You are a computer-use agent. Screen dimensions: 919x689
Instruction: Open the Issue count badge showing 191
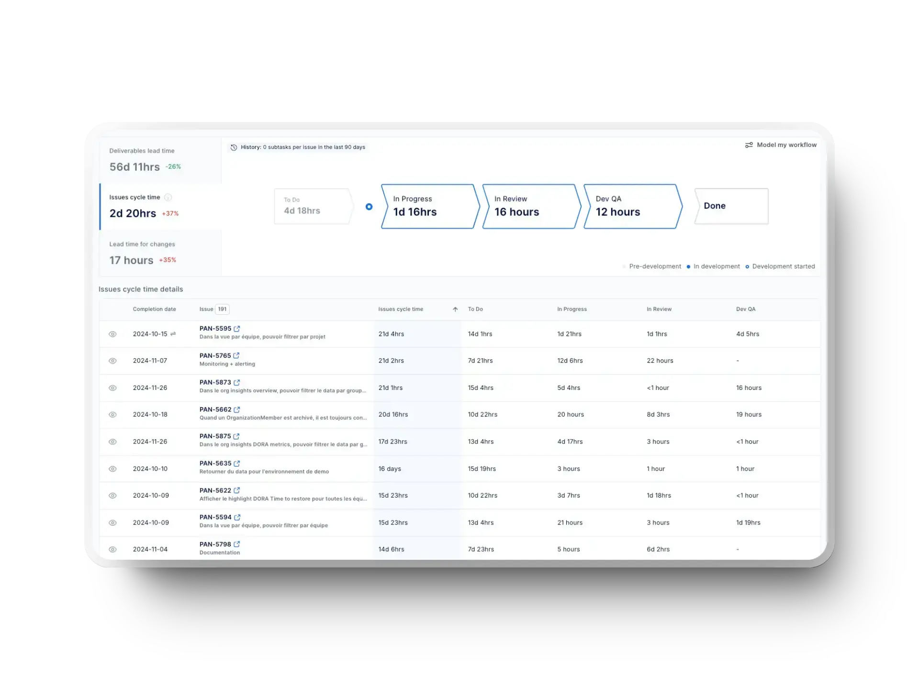pyautogui.click(x=222, y=309)
